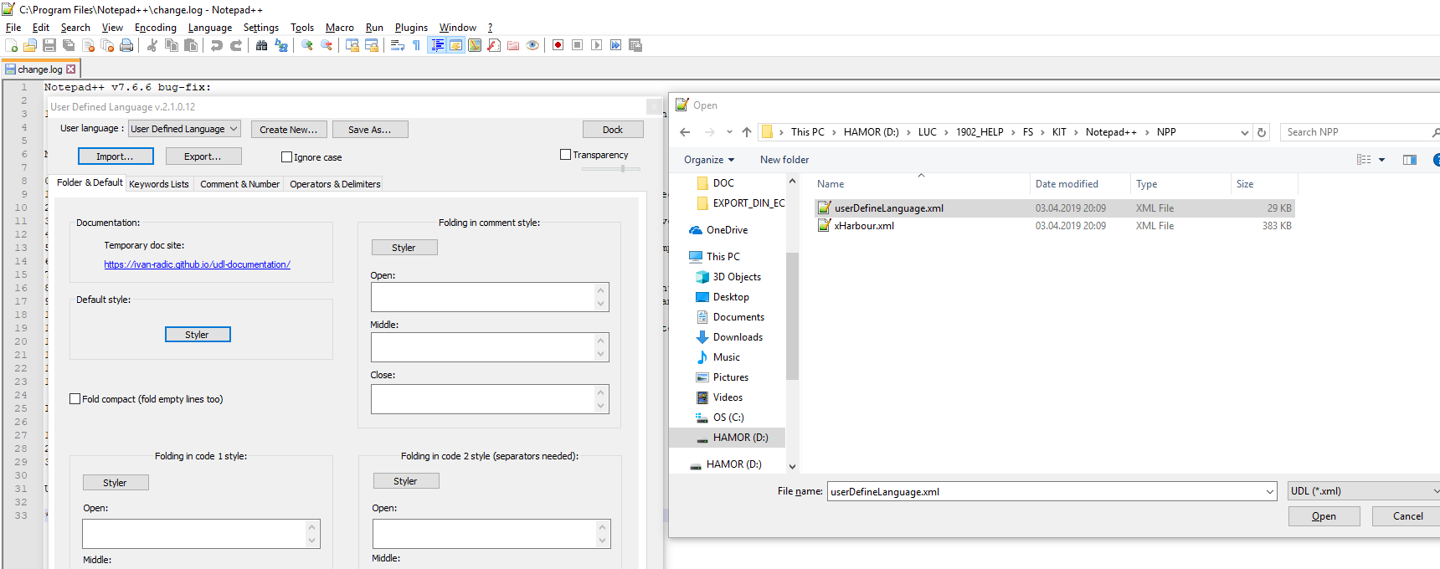
Task: Open the User language combo box
Action: pyautogui.click(x=184, y=129)
